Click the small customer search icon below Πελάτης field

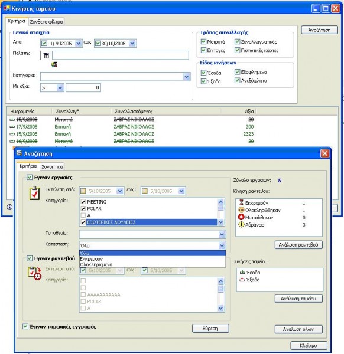tap(54, 64)
